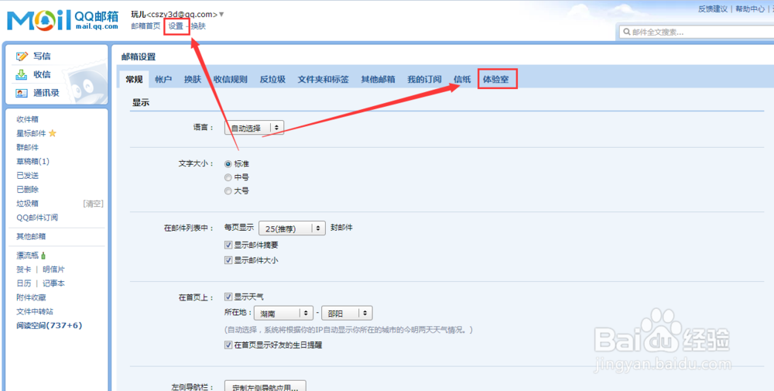Viewport: 774px width, 391px height.
Task: Open 记事本 in sidebar
Action: (x=54, y=283)
